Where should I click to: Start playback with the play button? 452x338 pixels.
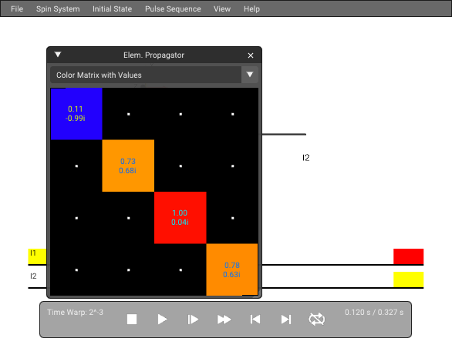point(162,320)
